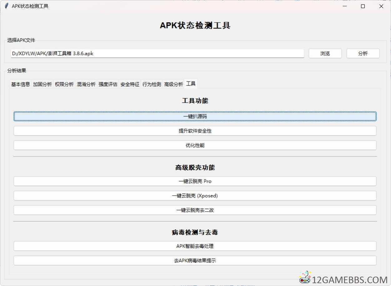Switch to the 加固分析 tab

pyautogui.click(x=42, y=84)
